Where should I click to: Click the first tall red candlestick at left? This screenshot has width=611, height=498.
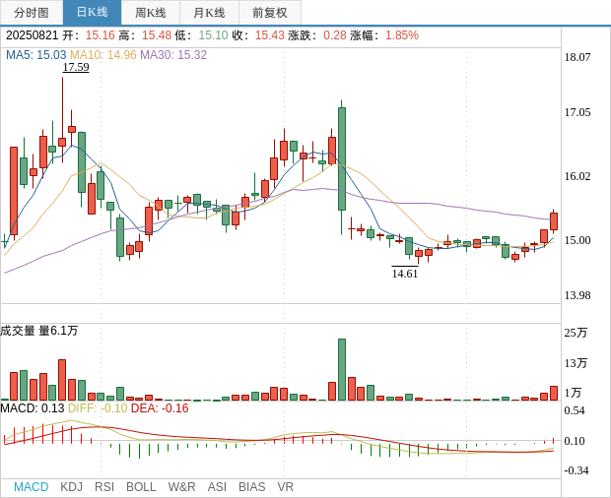[14, 191]
